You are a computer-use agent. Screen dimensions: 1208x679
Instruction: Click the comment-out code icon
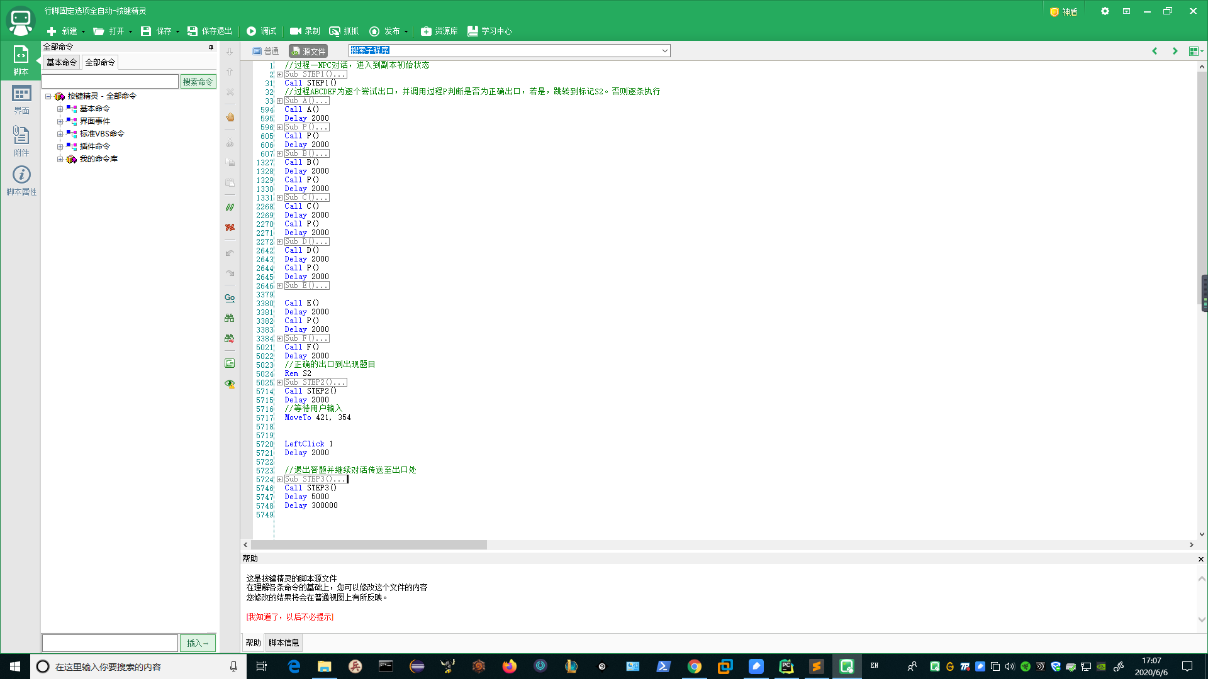[230, 207]
